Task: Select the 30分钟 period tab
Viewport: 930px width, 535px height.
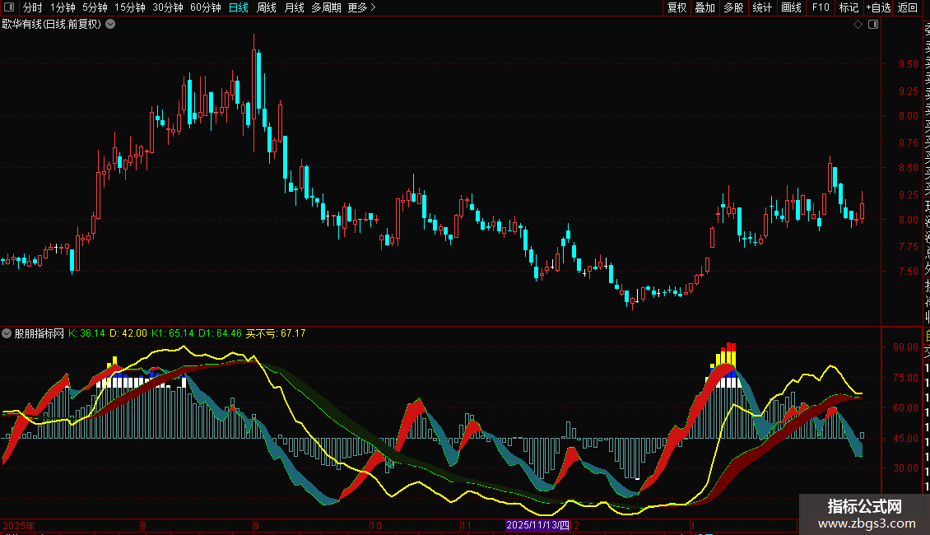Action: click(168, 7)
